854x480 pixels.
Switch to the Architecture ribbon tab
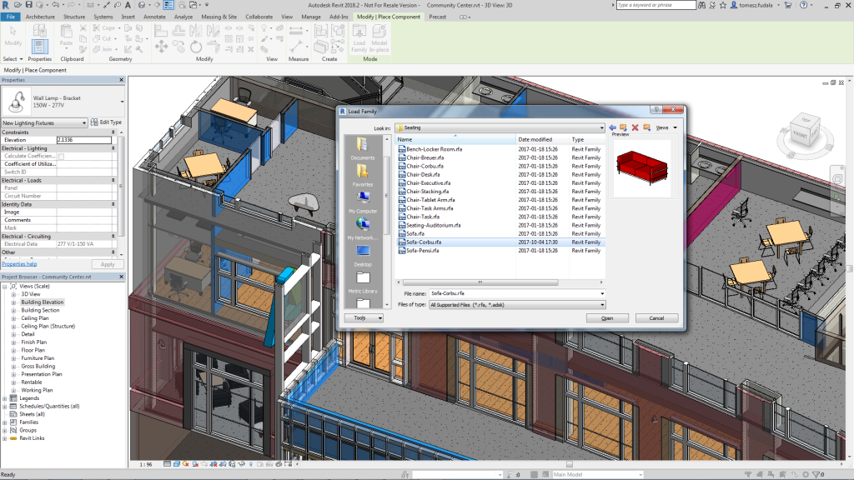pyautogui.click(x=41, y=17)
